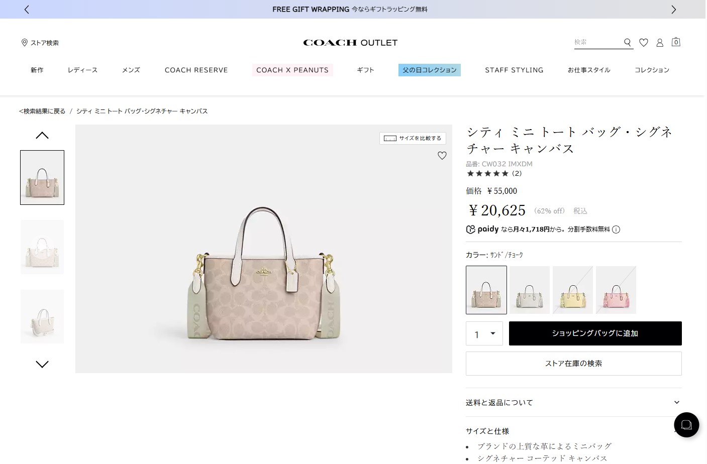Viewport: 707px width, 464px height.
Task: Open the COACH RESERVE menu
Action: pyautogui.click(x=196, y=70)
